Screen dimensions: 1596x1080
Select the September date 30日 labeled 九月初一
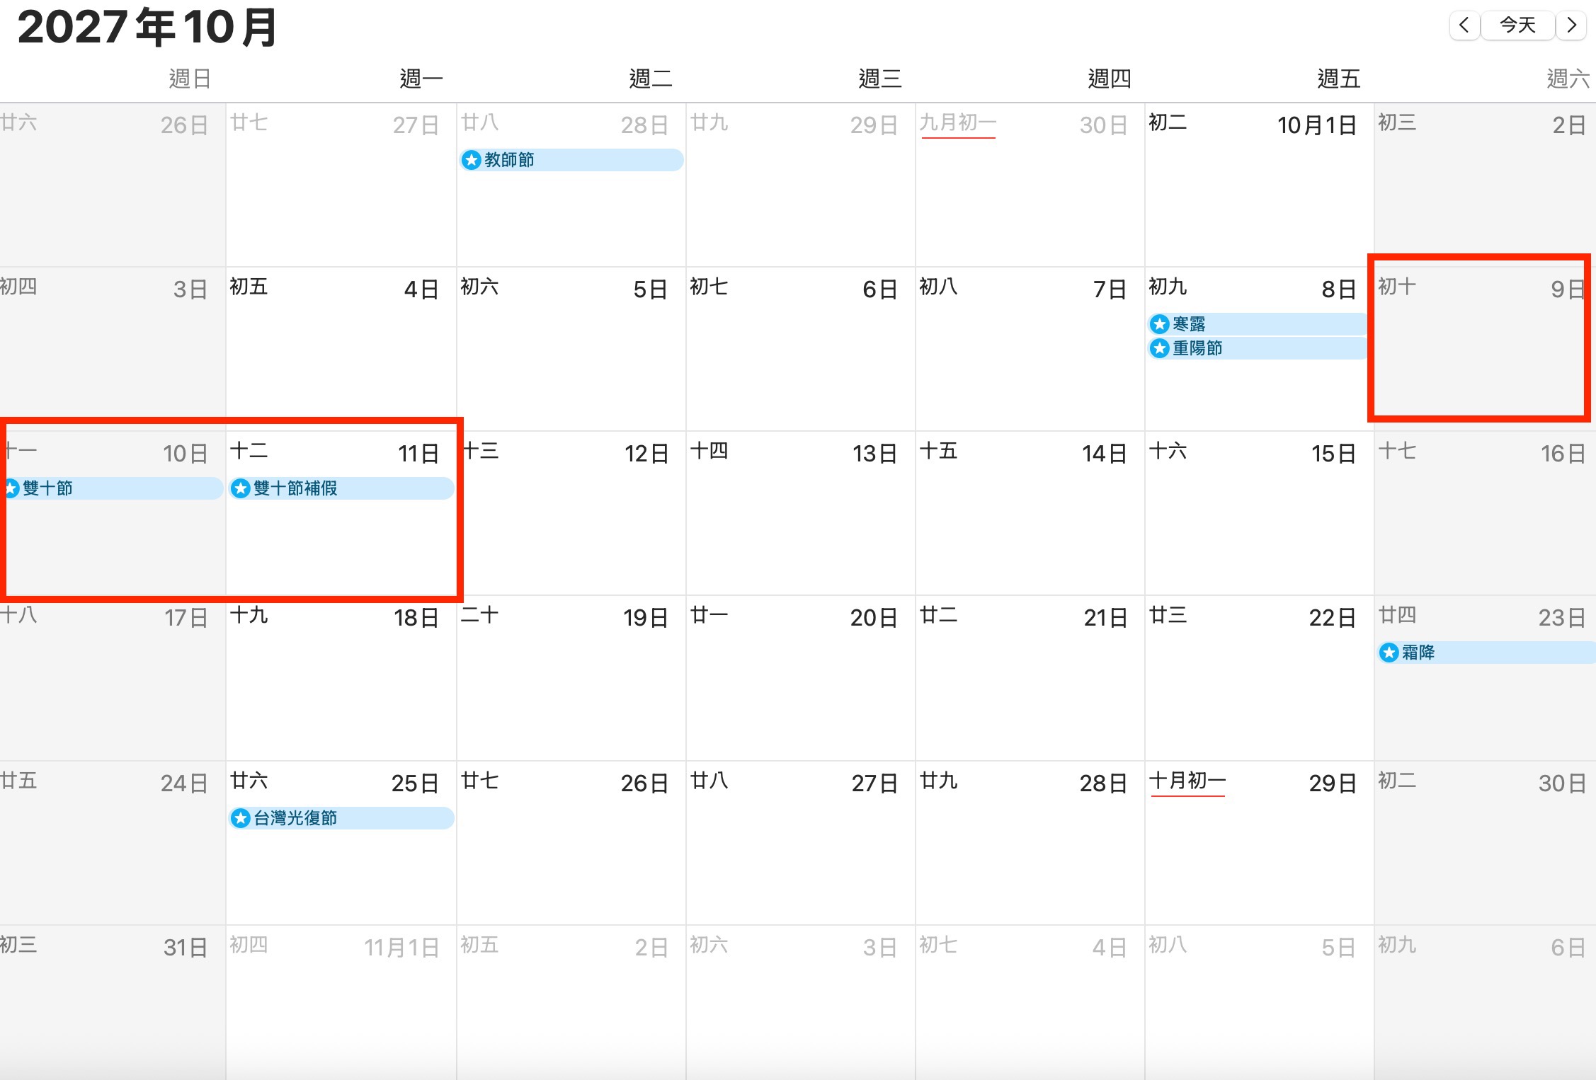click(x=1103, y=125)
